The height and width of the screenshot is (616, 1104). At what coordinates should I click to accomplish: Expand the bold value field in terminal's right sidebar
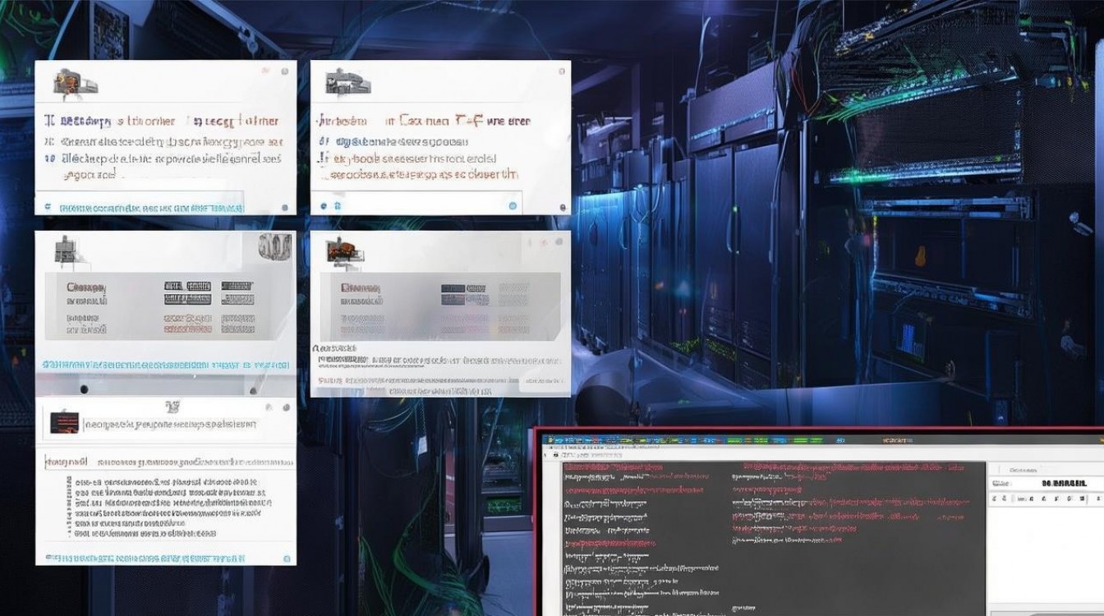coord(1063,483)
